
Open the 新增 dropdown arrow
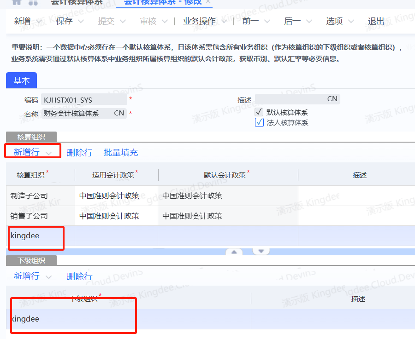pyautogui.click(x=39, y=21)
